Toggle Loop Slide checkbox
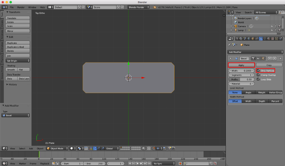 click(x=258, y=79)
